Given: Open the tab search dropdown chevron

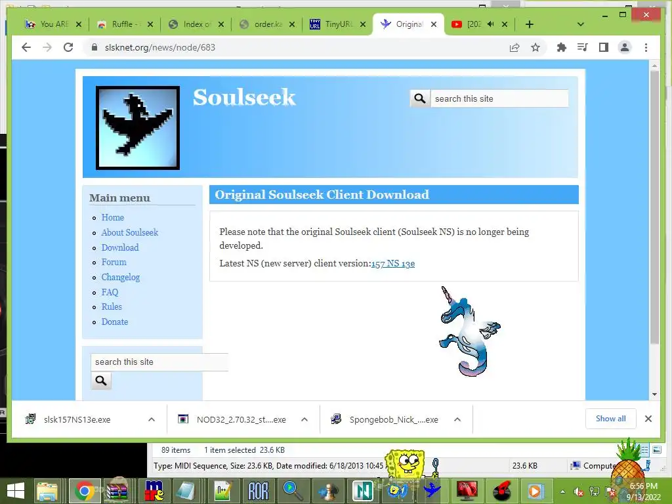Looking at the screenshot, I should [581, 24].
